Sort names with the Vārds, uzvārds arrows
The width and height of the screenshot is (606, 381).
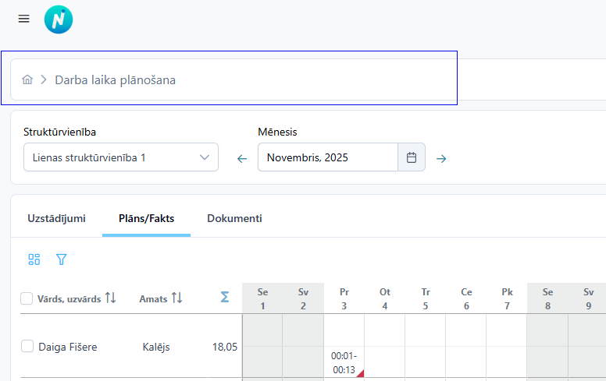(x=111, y=298)
